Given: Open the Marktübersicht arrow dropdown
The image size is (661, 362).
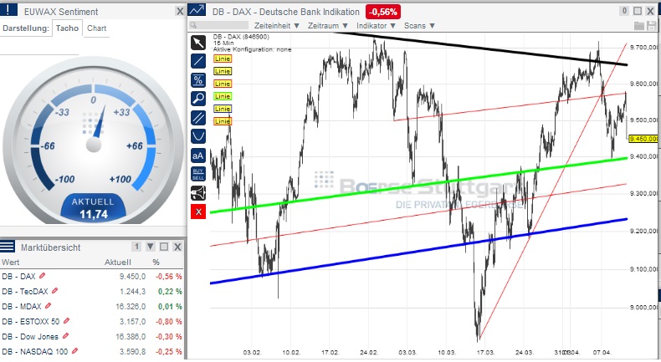Looking at the screenshot, I should point(150,247).
